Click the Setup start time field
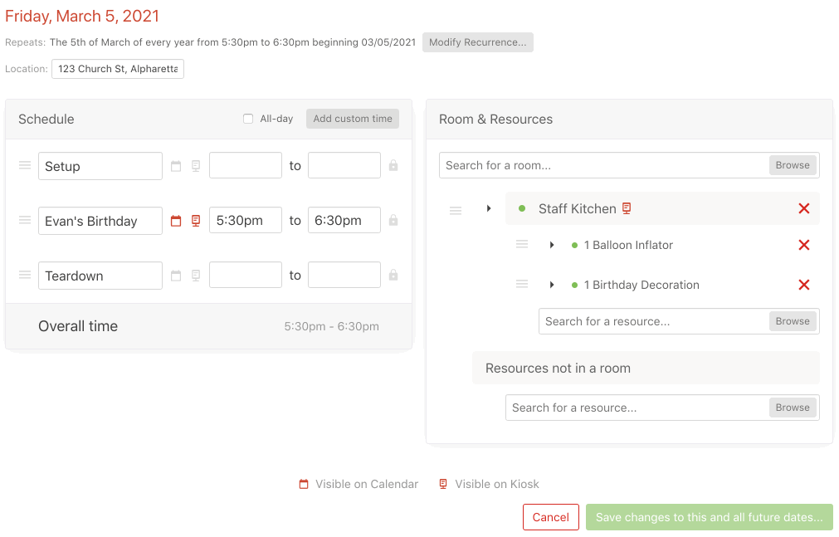This screenshot has height=537, width=839. point(246,166)
